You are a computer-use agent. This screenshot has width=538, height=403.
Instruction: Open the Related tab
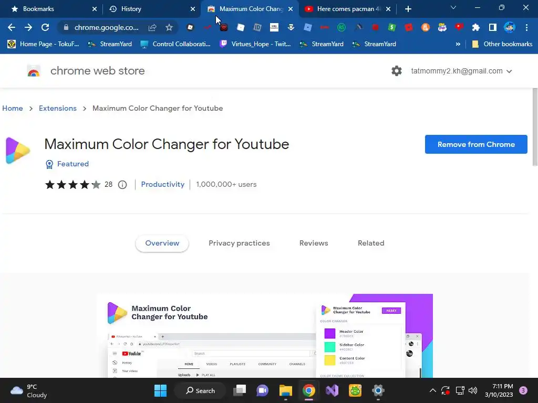(x=371, y=243)
